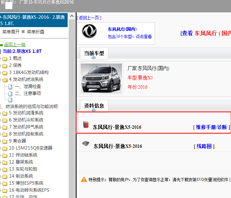
Task: Click red manual book icon
Action: click(x=86, y=124)
